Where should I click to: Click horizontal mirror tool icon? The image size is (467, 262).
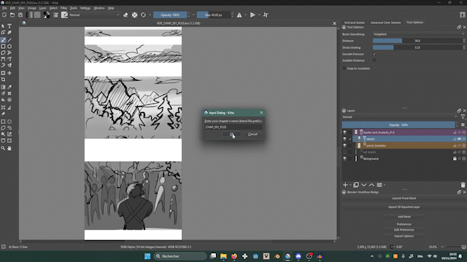239,15
